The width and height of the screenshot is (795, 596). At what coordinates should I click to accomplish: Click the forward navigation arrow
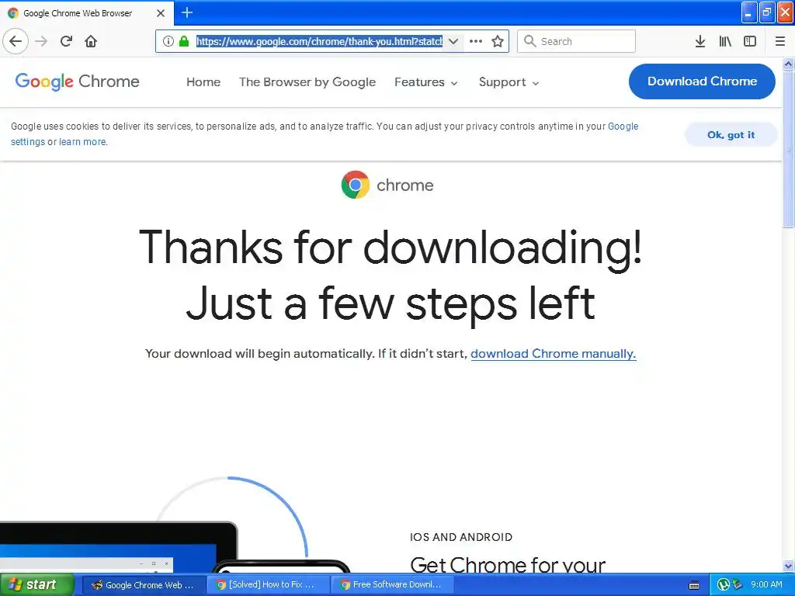tap(41, 41)
